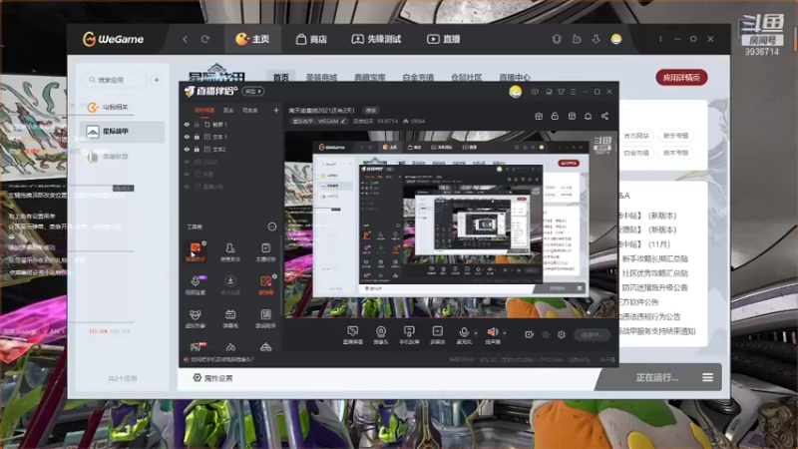Image resolution: width=798 pixels, height=449 pixels.
Task: Toggle visibility of 文本1 source layer
Action: pyautogui.click(x=187, y=137)
